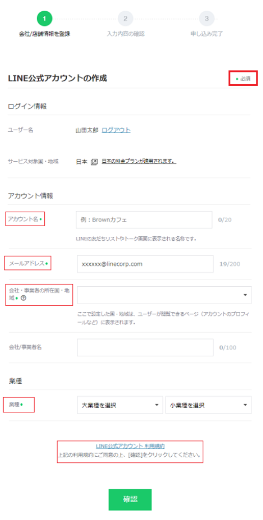Click the help question mark icon
This screenshot has height=520, width=263.
pyautogui.click(x=23, y=298)
